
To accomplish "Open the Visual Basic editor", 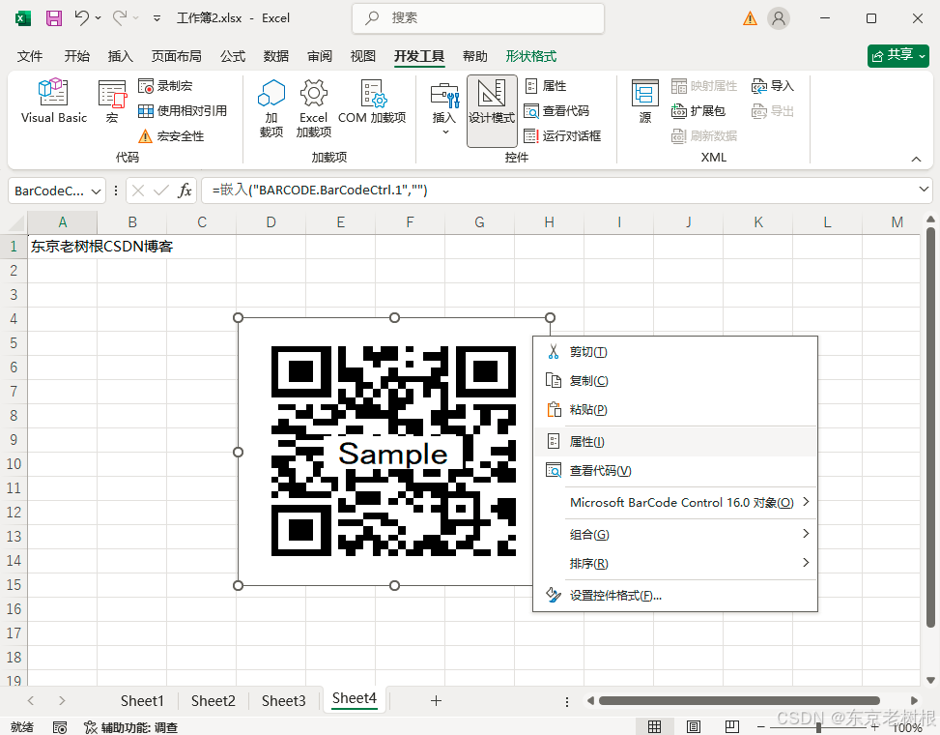I will 53,101.
